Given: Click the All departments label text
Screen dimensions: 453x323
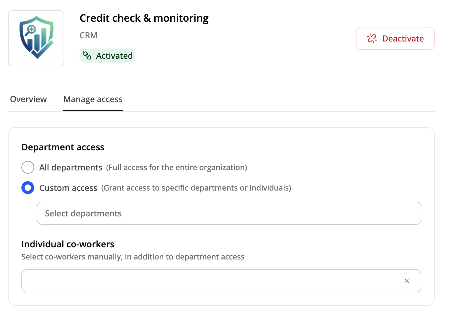Looking at the screenshot, I should tap(71, 168).
